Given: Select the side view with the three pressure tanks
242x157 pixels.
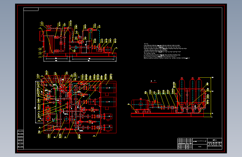Looking at the screenshot, I should (171, 97).
